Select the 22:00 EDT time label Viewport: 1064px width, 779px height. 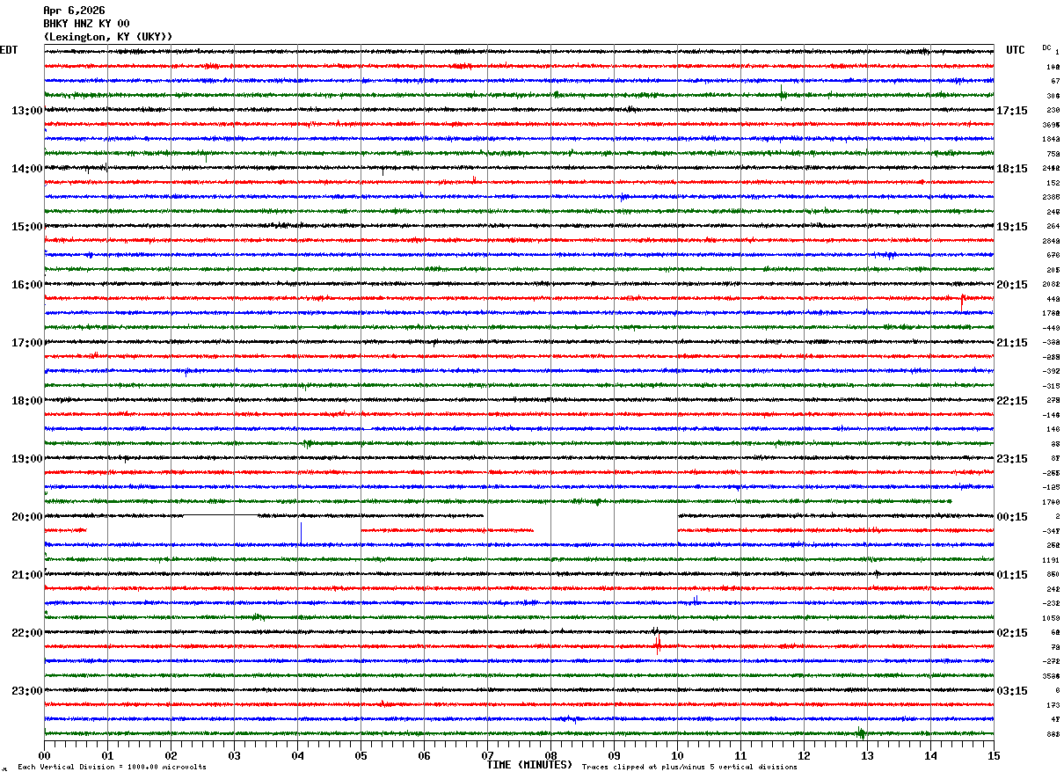coord(27,633)
